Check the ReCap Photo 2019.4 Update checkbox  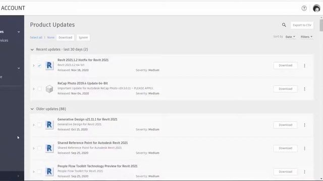pyautogui.click(x=39, y=89)
